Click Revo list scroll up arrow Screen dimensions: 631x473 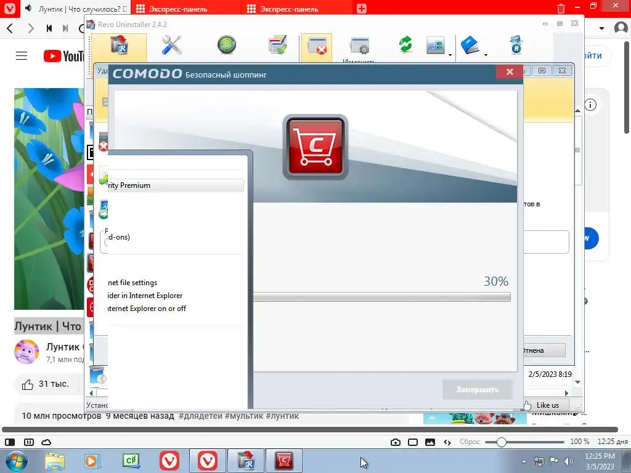coord(578,111)
